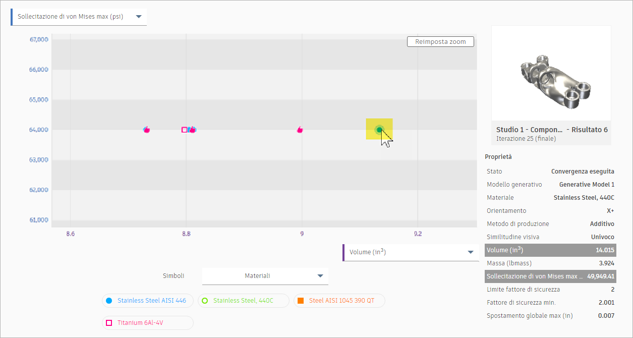Click the thumbs-up marker just right of 8.8
The image size is (633, 338).
pyautogui.click(x=192, y=130)
